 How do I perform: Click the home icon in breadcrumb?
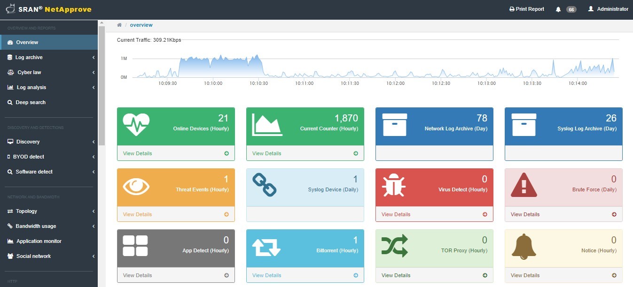[119, 25]
